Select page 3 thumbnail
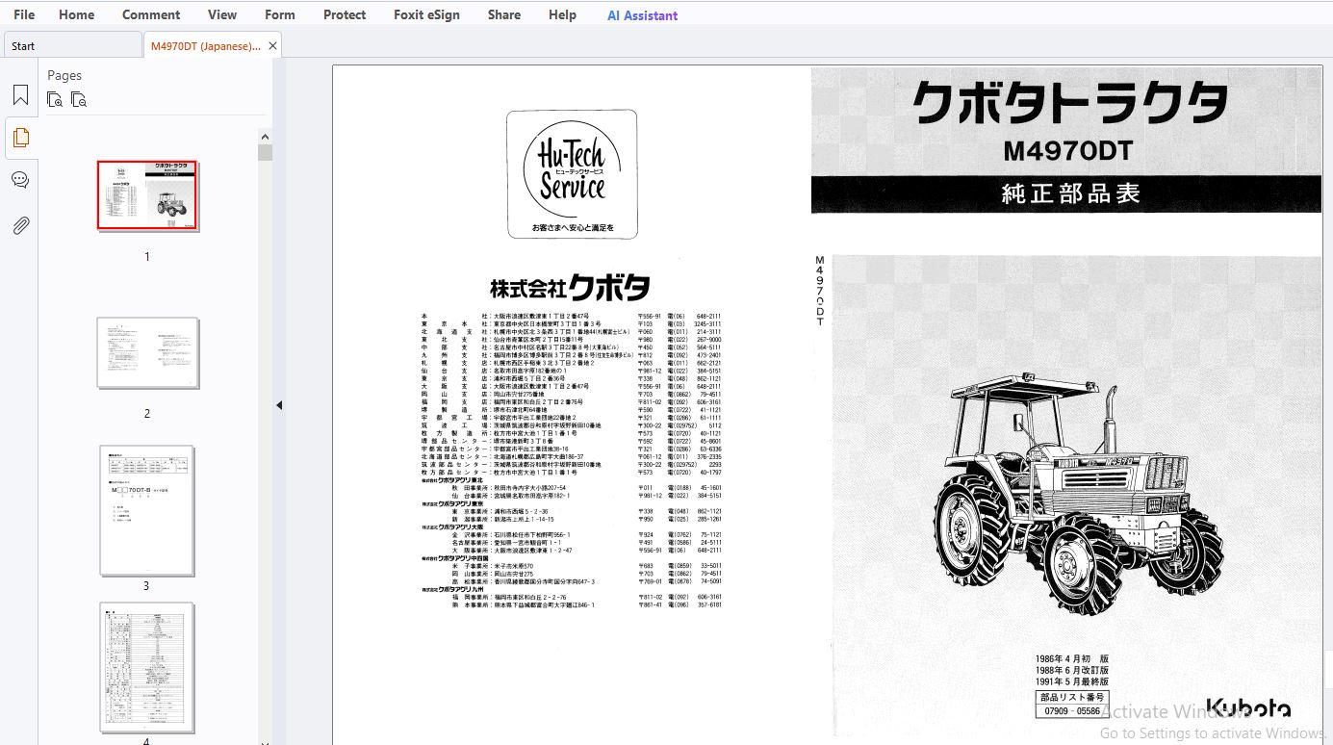The height and width of the screenshot is (745, 1333). (147, 510)
